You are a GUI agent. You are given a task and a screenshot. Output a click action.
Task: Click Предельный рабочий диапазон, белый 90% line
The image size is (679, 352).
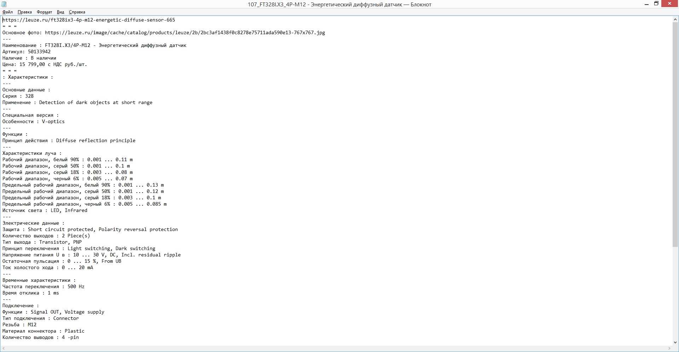(x=83, y=185)
